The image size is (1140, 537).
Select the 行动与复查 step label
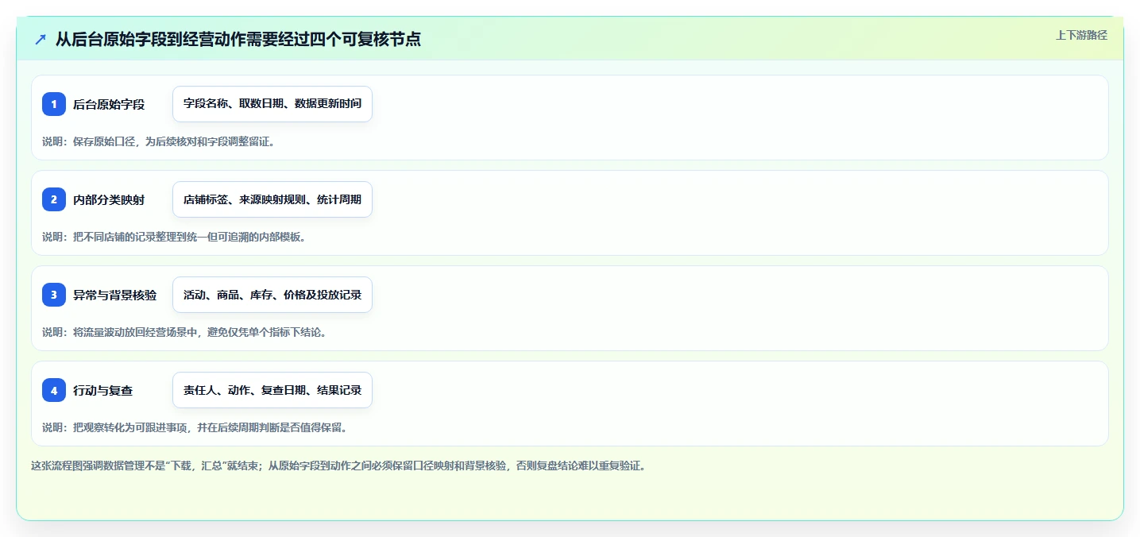[x=103, y=390]
